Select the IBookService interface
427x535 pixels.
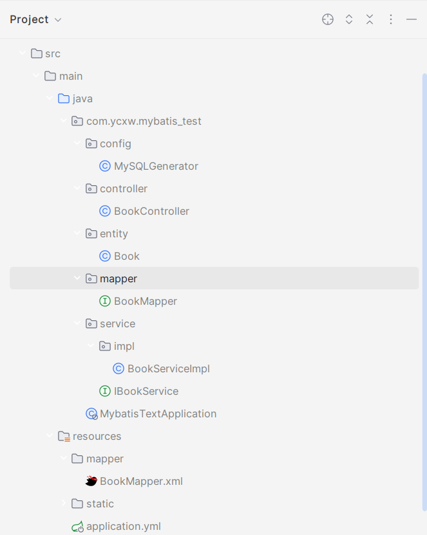click(x=146, y=392)
